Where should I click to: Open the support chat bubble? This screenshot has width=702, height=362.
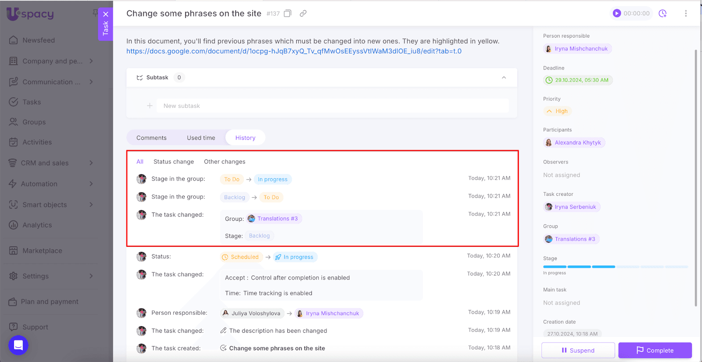18,345
